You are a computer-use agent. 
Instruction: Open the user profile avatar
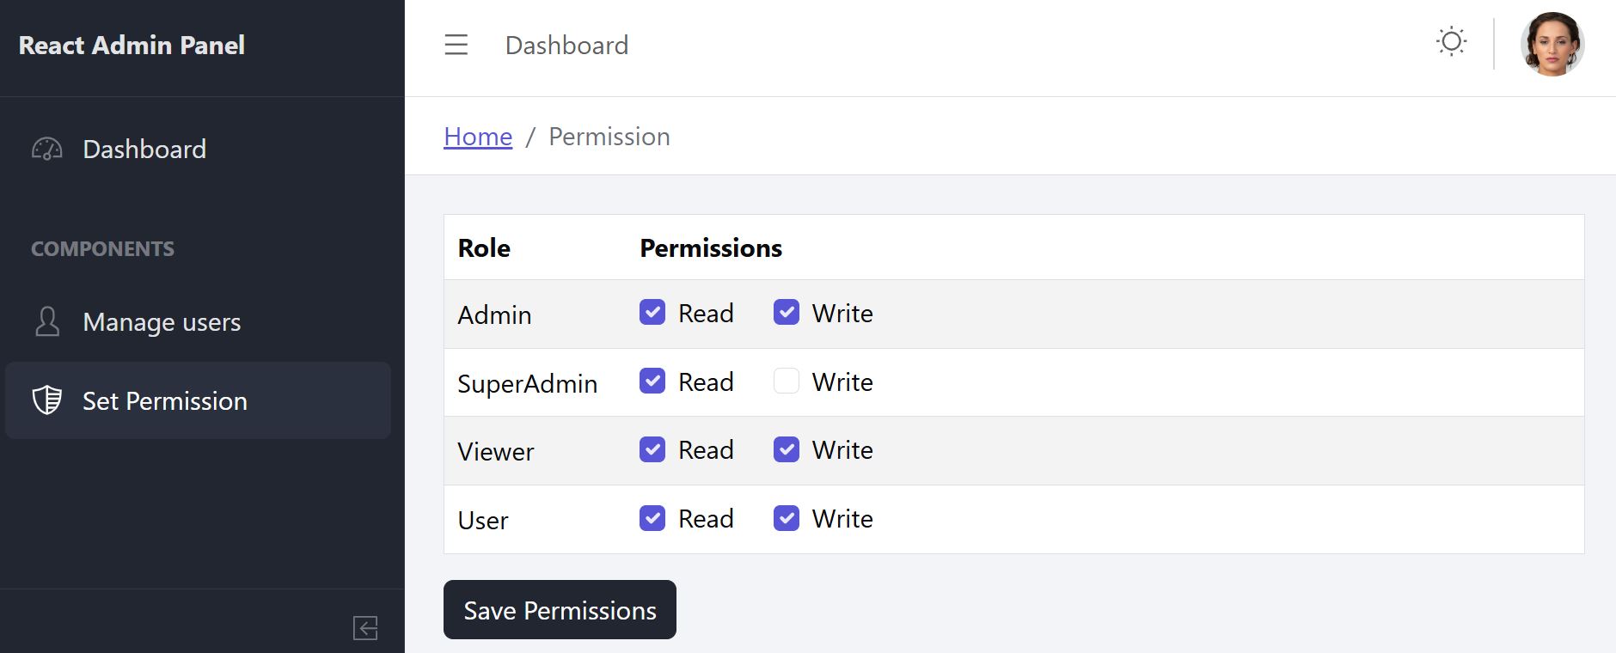(1553, 44)
